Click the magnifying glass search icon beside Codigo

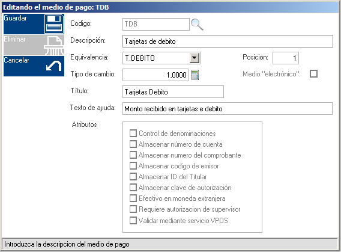pyautogui.click(x=197, y=25)
